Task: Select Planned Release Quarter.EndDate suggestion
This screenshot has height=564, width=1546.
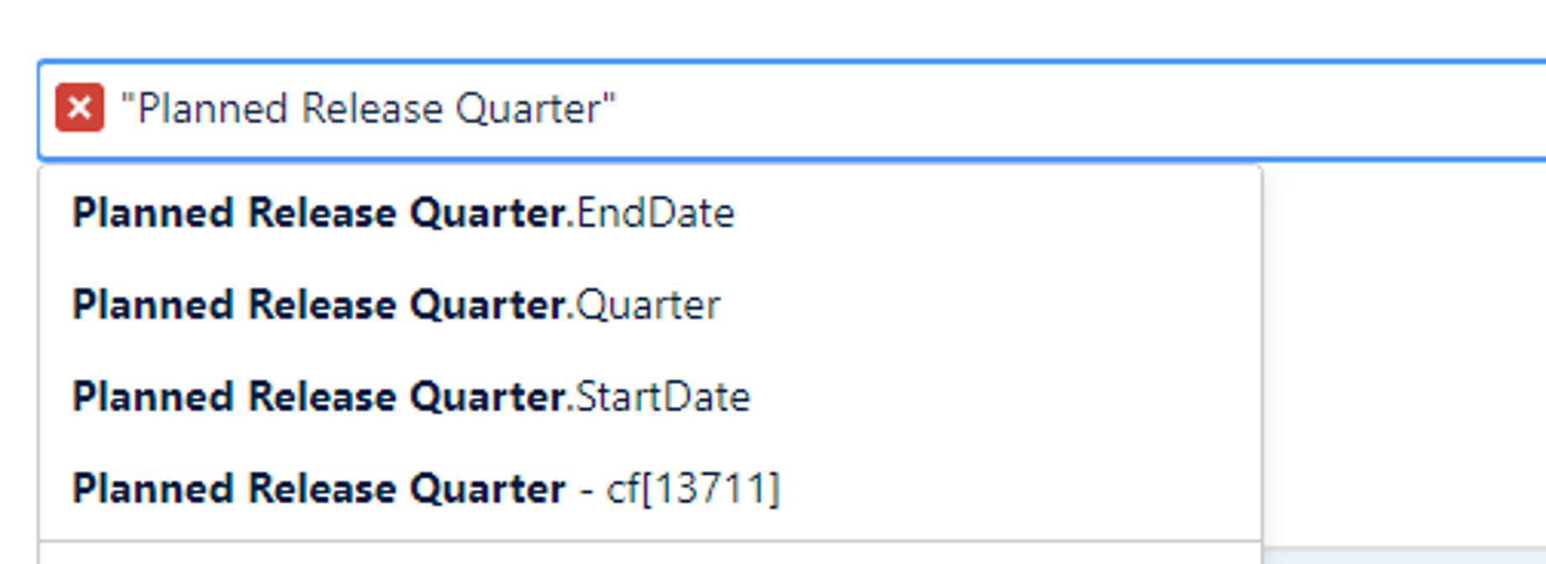Action: pyautogui.click(x=403, y=213)
